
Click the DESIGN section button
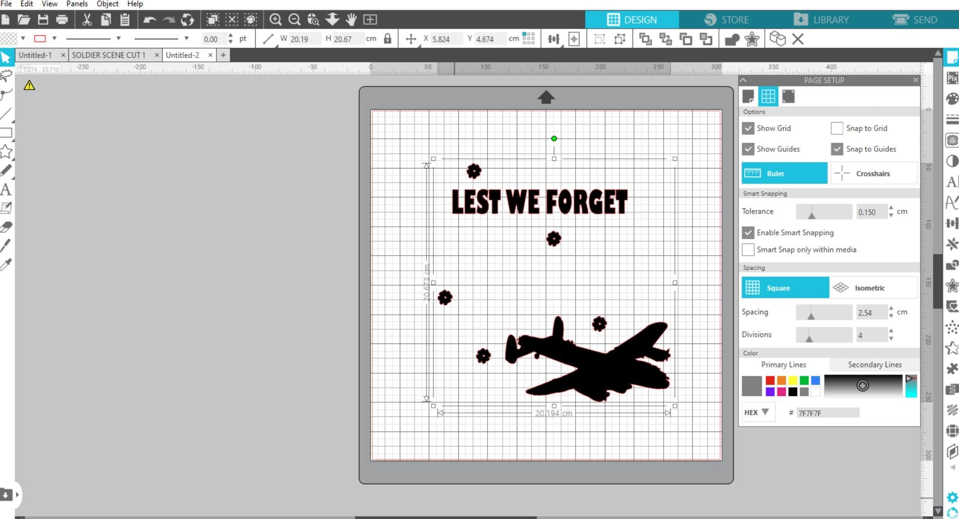[632, 20]
